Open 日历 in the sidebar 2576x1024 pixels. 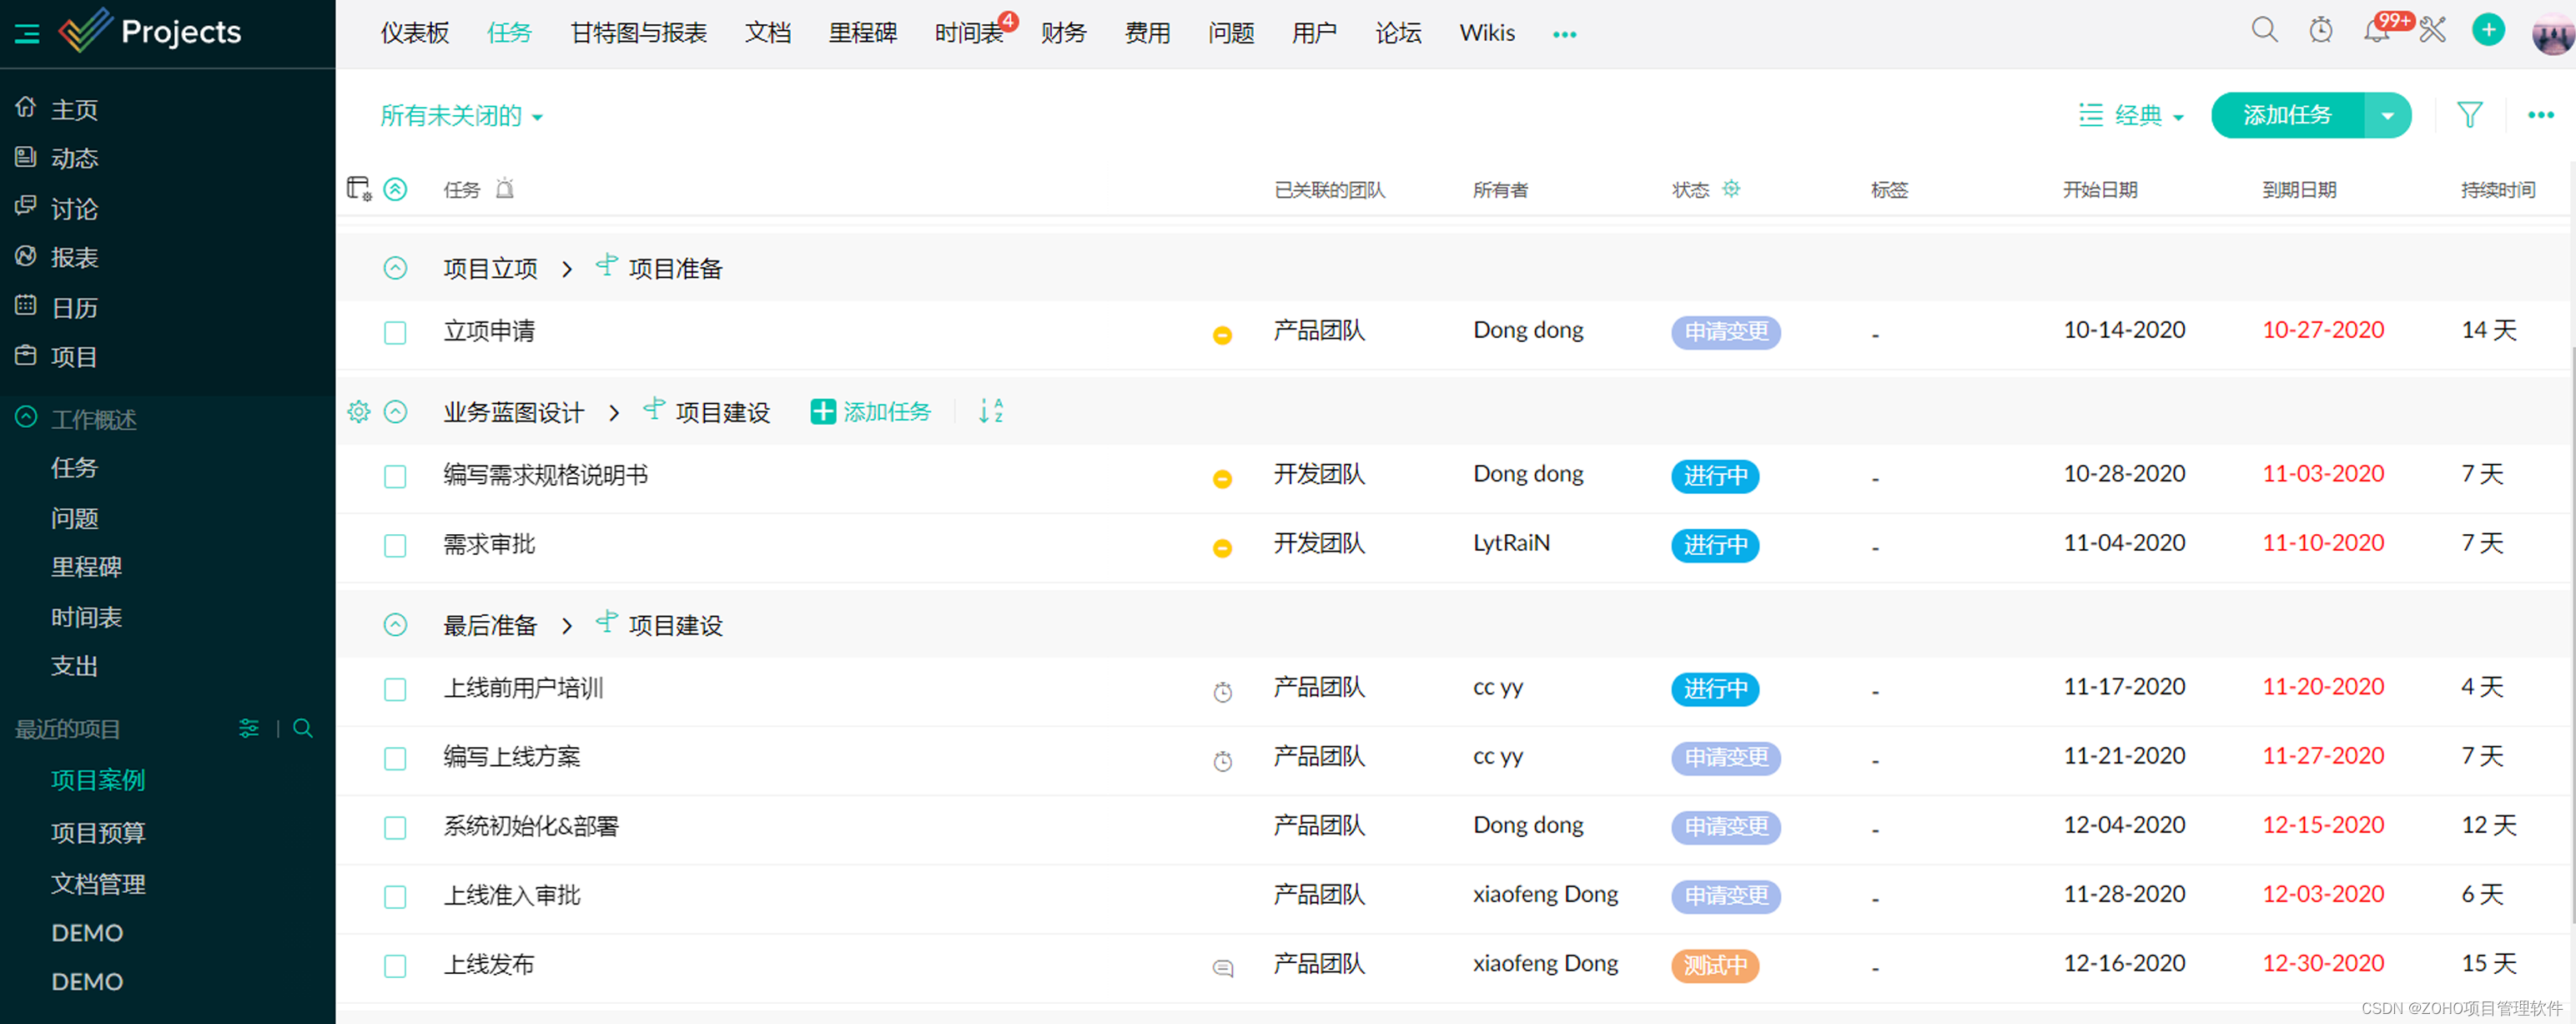coord(74,307)
